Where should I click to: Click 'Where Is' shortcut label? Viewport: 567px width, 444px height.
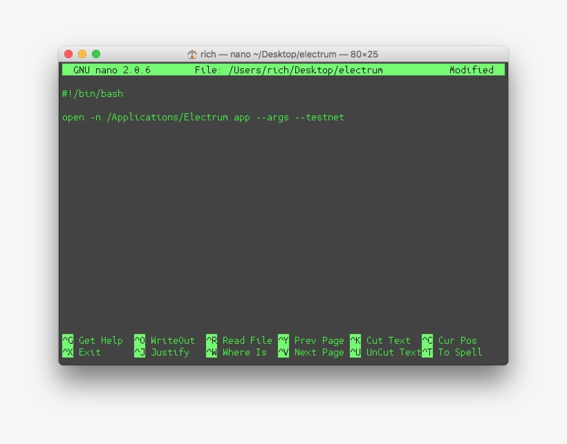245,352
